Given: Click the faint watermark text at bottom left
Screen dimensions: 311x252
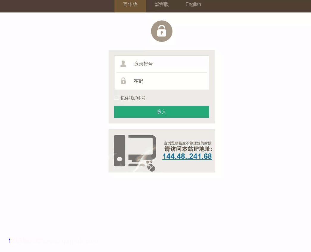Looking at the screenshot, I should [x=54, y=241].
